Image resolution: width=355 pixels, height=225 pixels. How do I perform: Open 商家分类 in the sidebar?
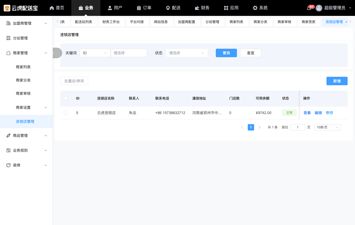click(23, 80)
